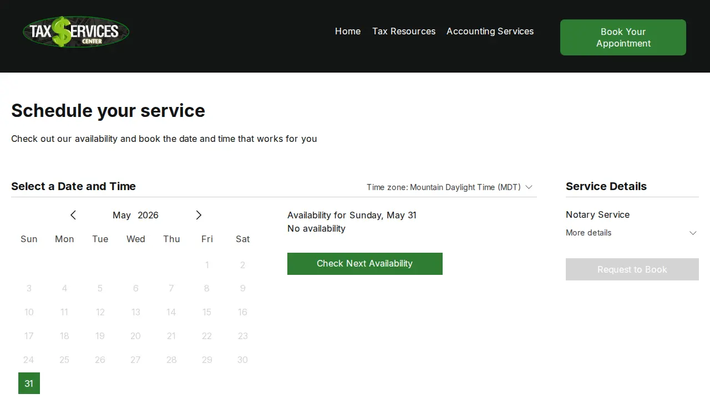Select May 29 on the calendar

tap(207, 360)
